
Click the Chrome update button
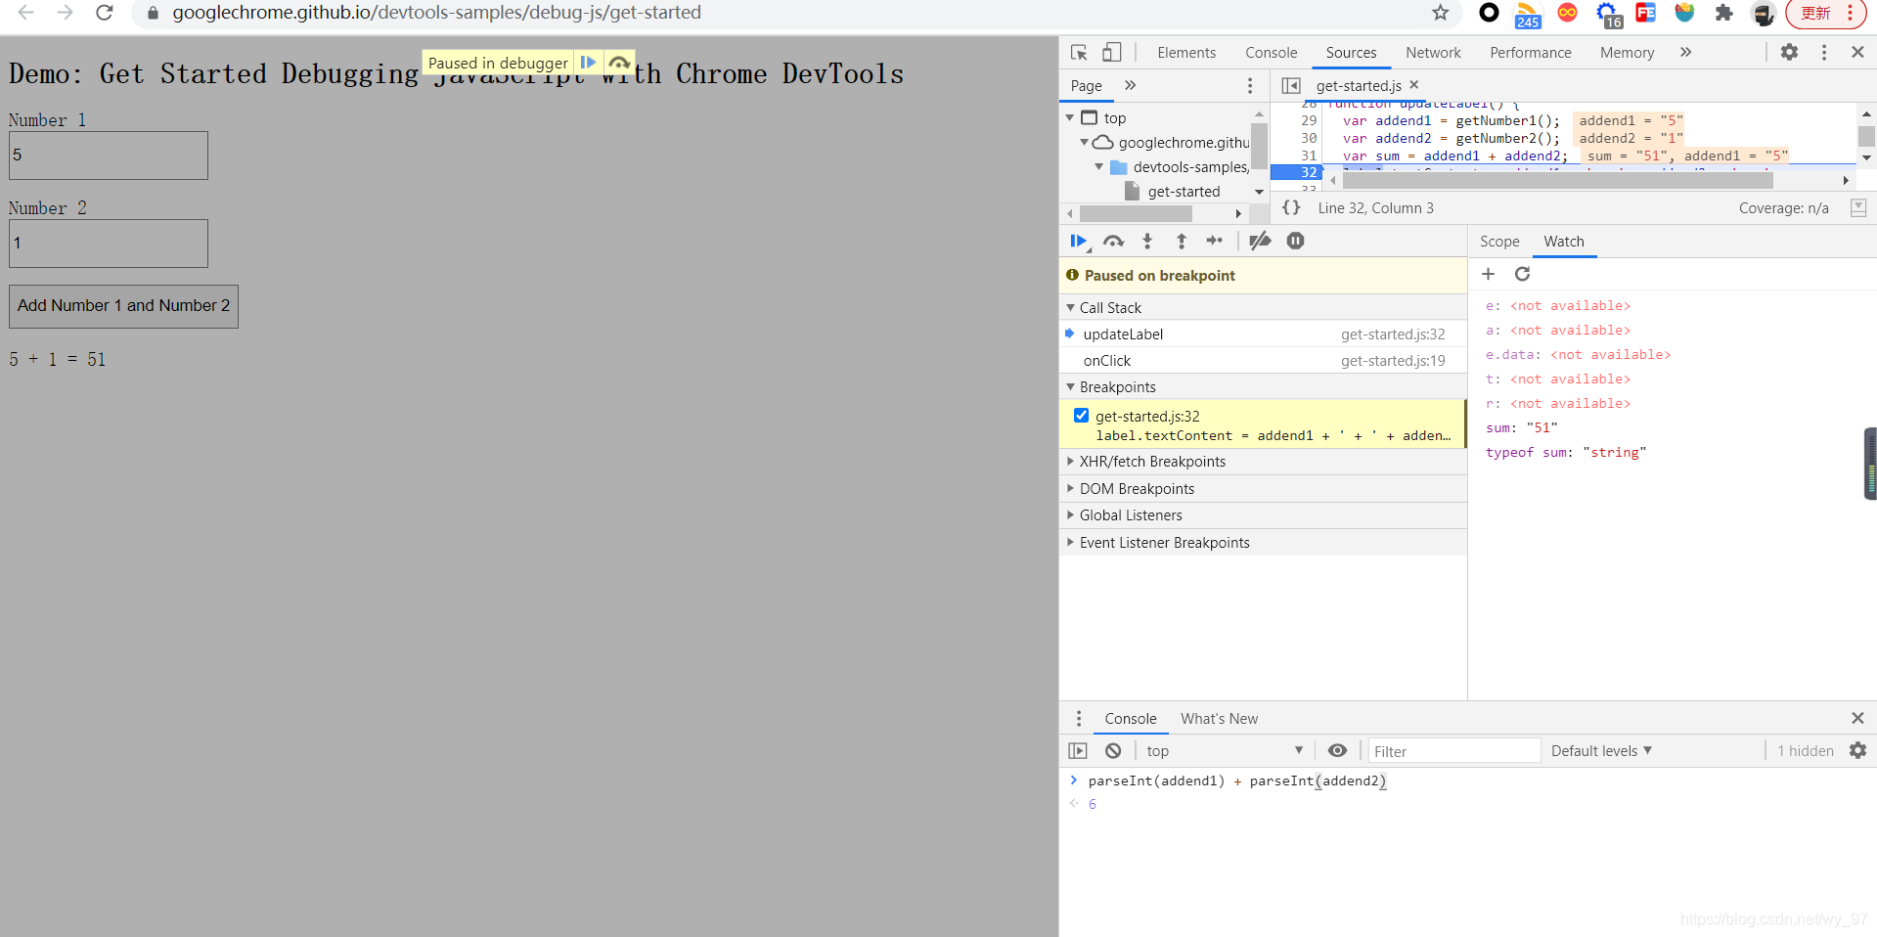1827,13
